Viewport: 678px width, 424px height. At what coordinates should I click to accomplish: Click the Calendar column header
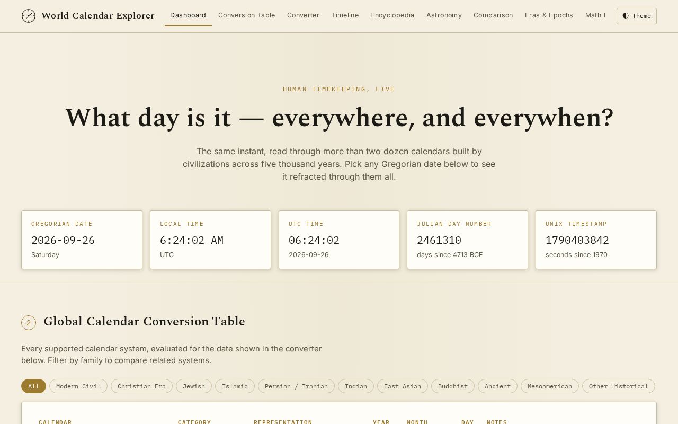[x=55, y=422]
